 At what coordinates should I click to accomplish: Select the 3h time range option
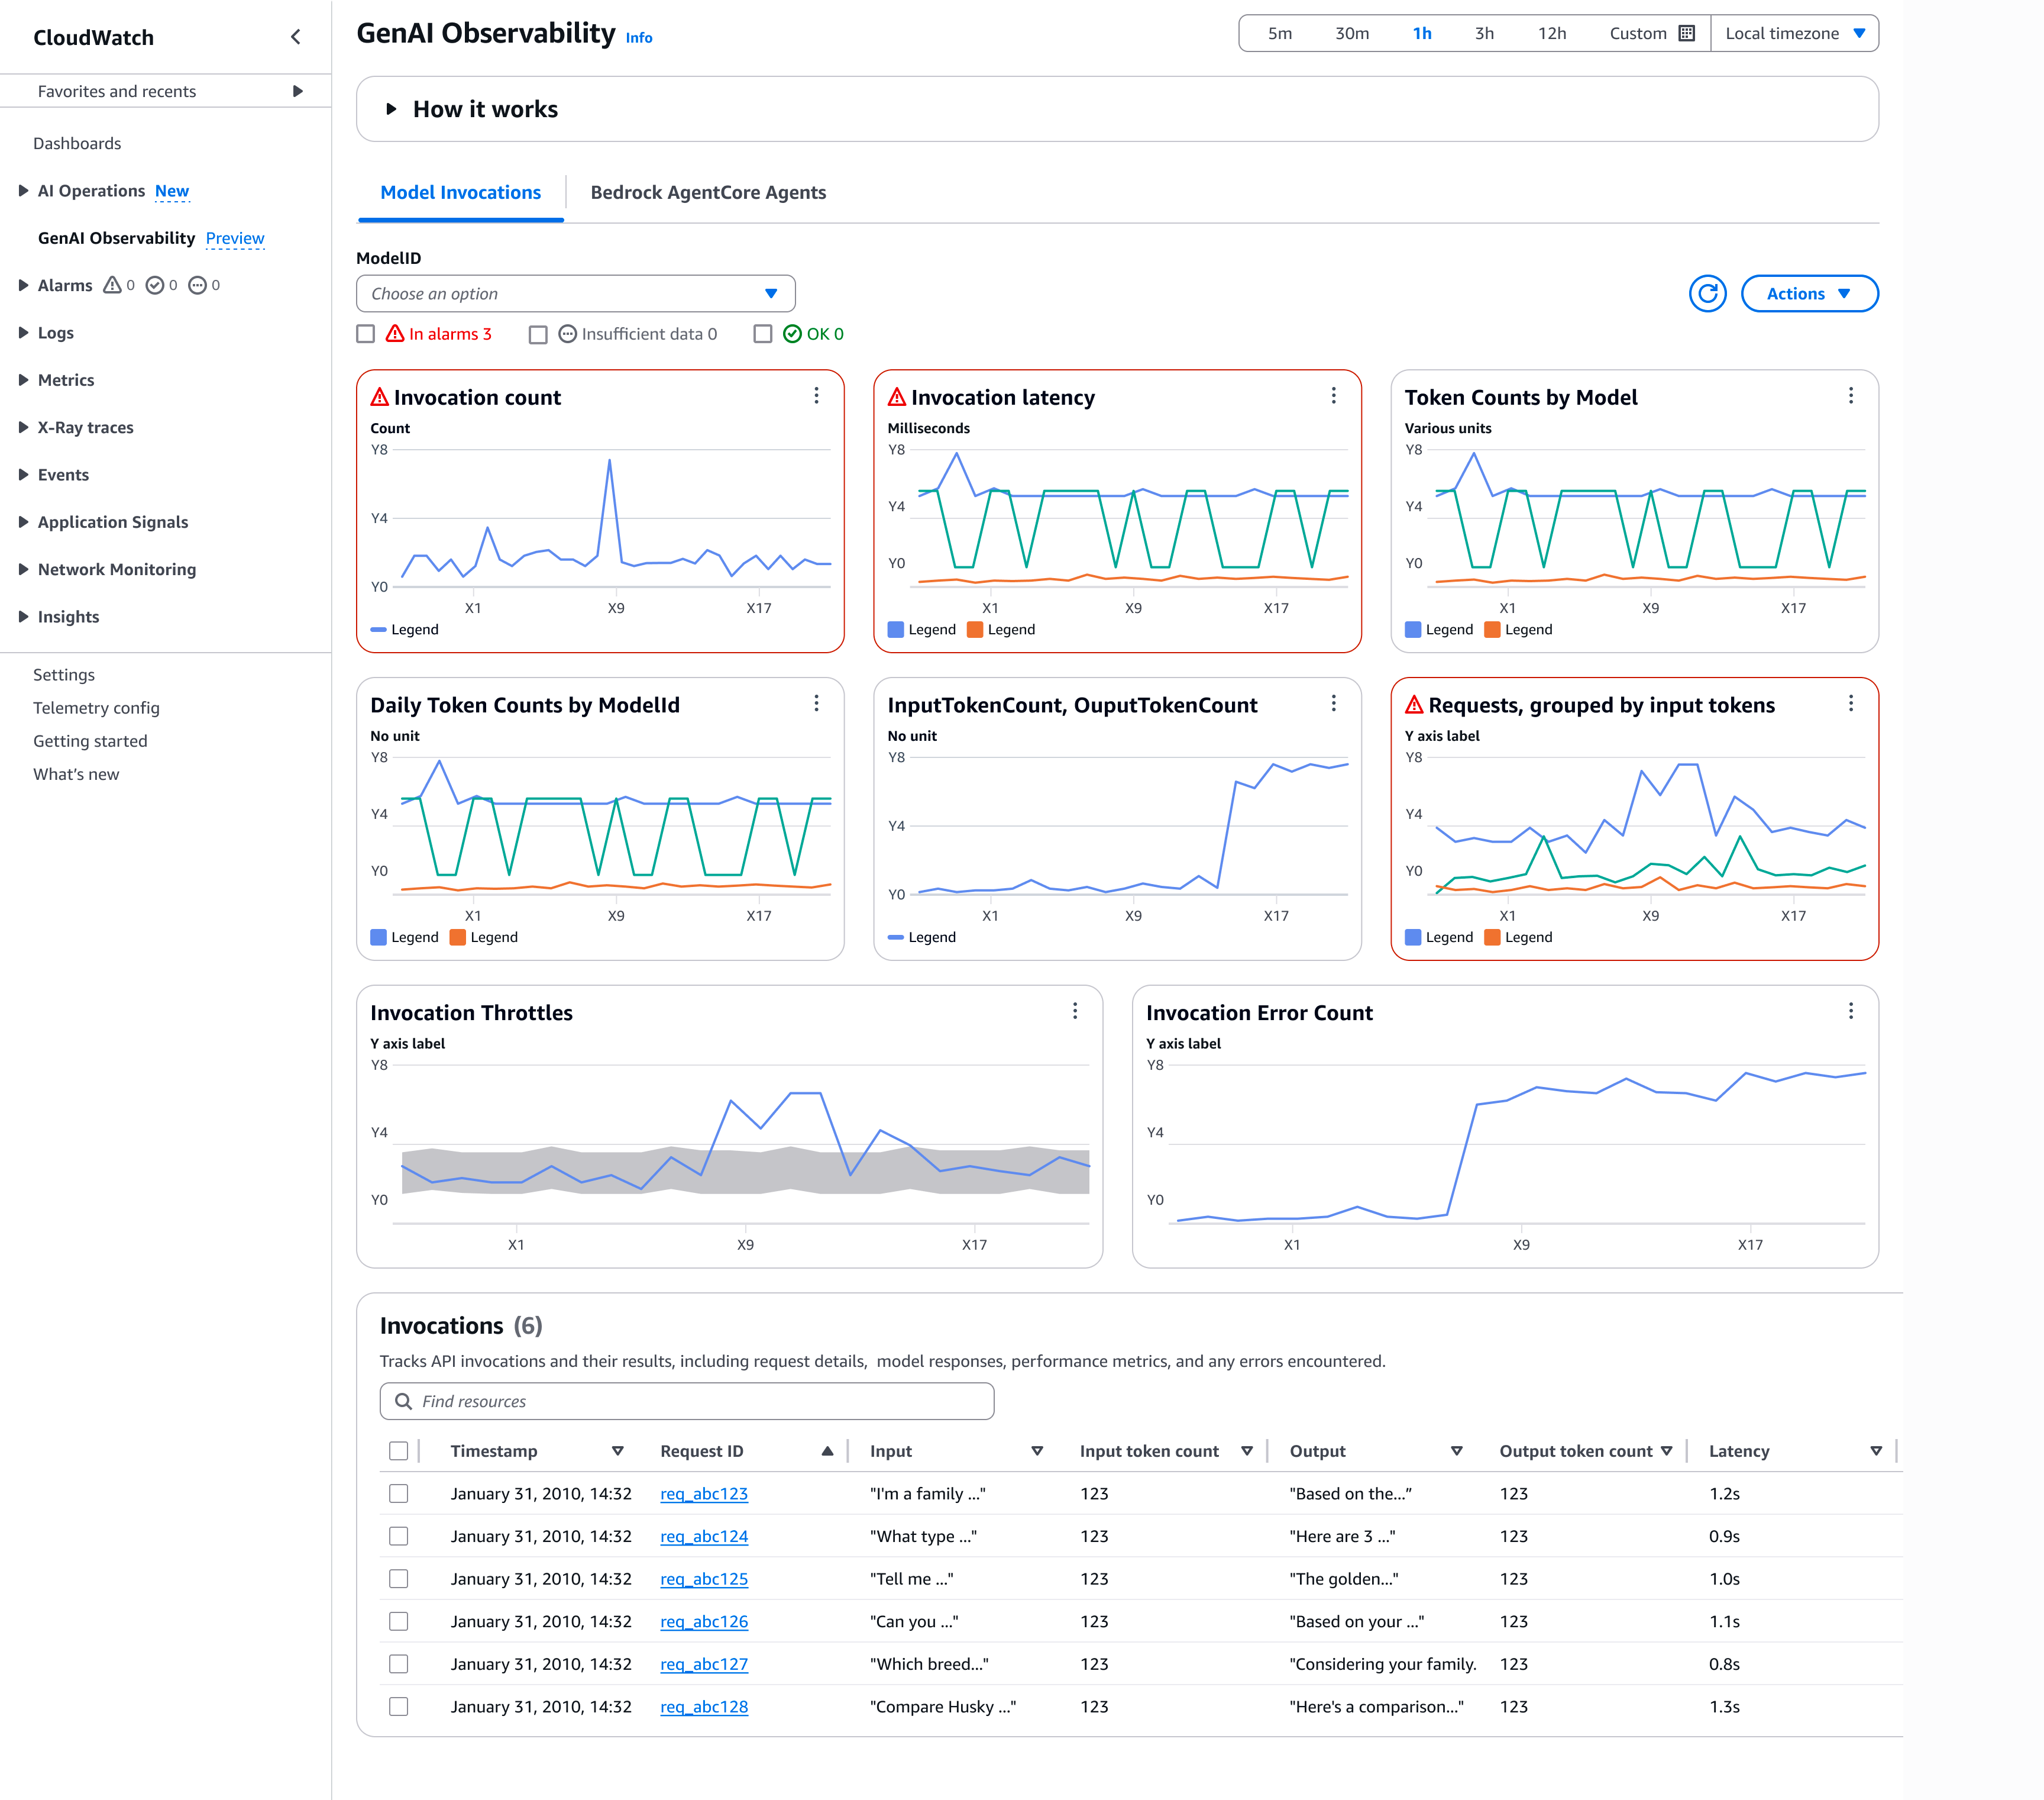coord(1484,33)
